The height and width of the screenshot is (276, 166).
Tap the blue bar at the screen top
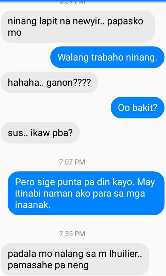pyautogui.click(x=83, y=1)
